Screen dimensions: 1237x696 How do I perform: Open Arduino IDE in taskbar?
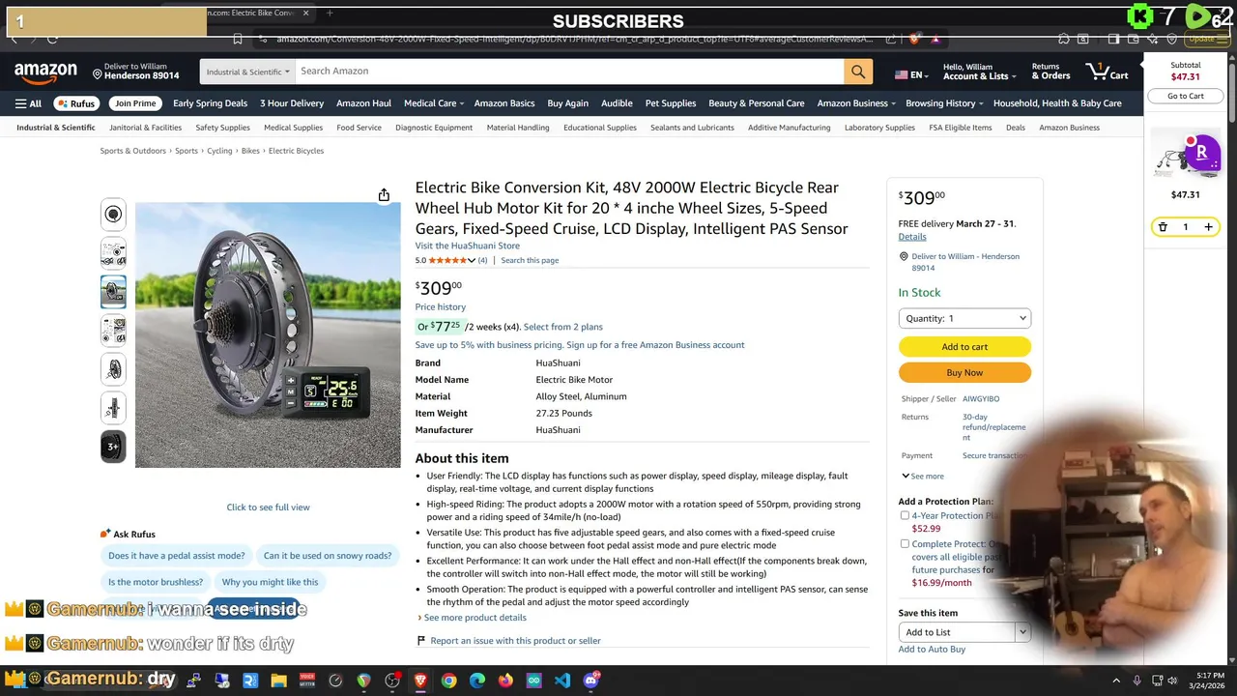pyautogui.click(x=533, y=681)
